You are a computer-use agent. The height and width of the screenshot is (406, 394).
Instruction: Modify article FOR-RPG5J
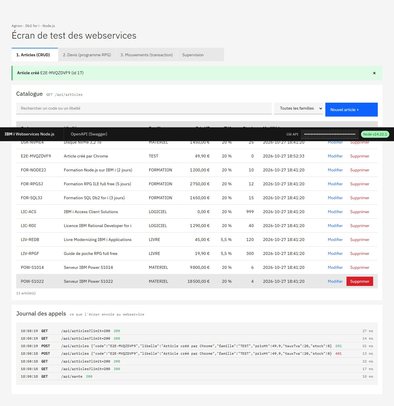click(x=335, y=184)
